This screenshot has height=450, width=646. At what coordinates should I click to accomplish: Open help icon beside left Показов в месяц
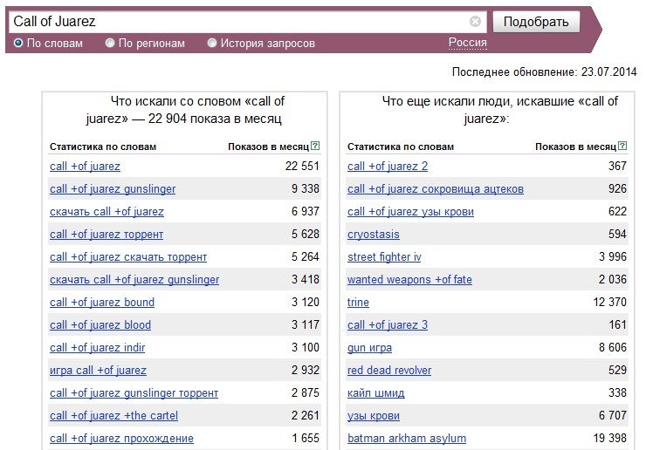point(315,146)
